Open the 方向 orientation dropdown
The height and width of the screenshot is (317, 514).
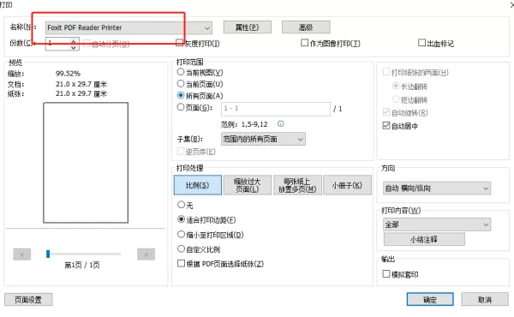click(x=437, y=188)
